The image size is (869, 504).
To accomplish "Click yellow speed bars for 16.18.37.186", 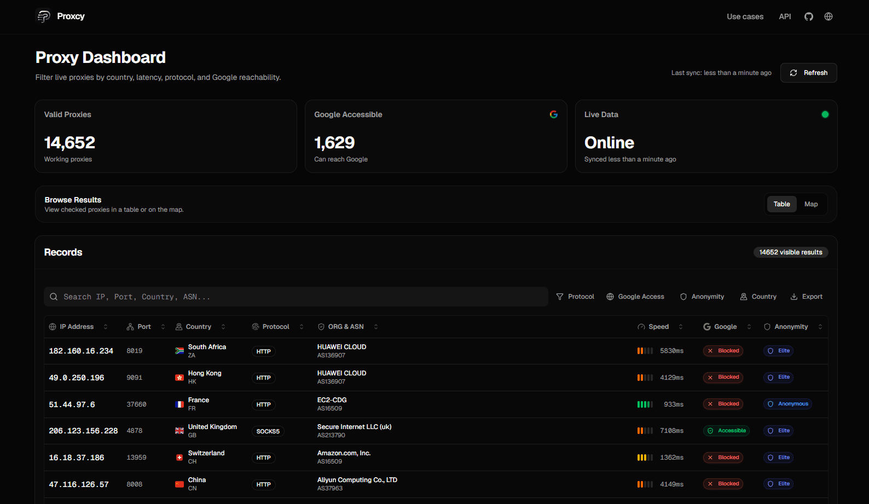I will (645, 457).
